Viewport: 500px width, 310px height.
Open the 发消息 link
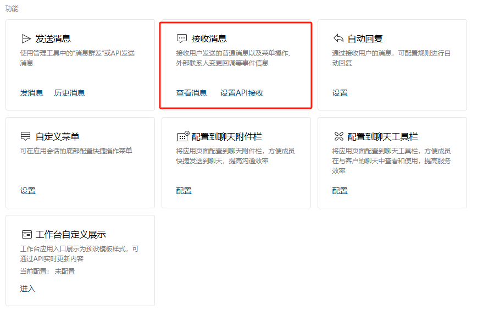point(31,93)
